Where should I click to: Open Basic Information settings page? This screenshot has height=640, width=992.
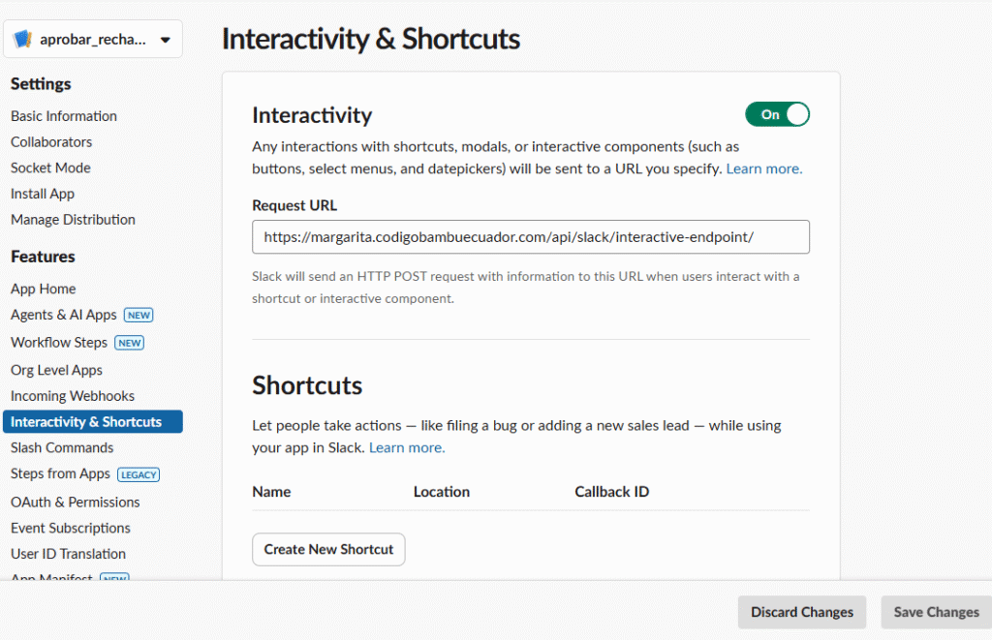[64, 116]
